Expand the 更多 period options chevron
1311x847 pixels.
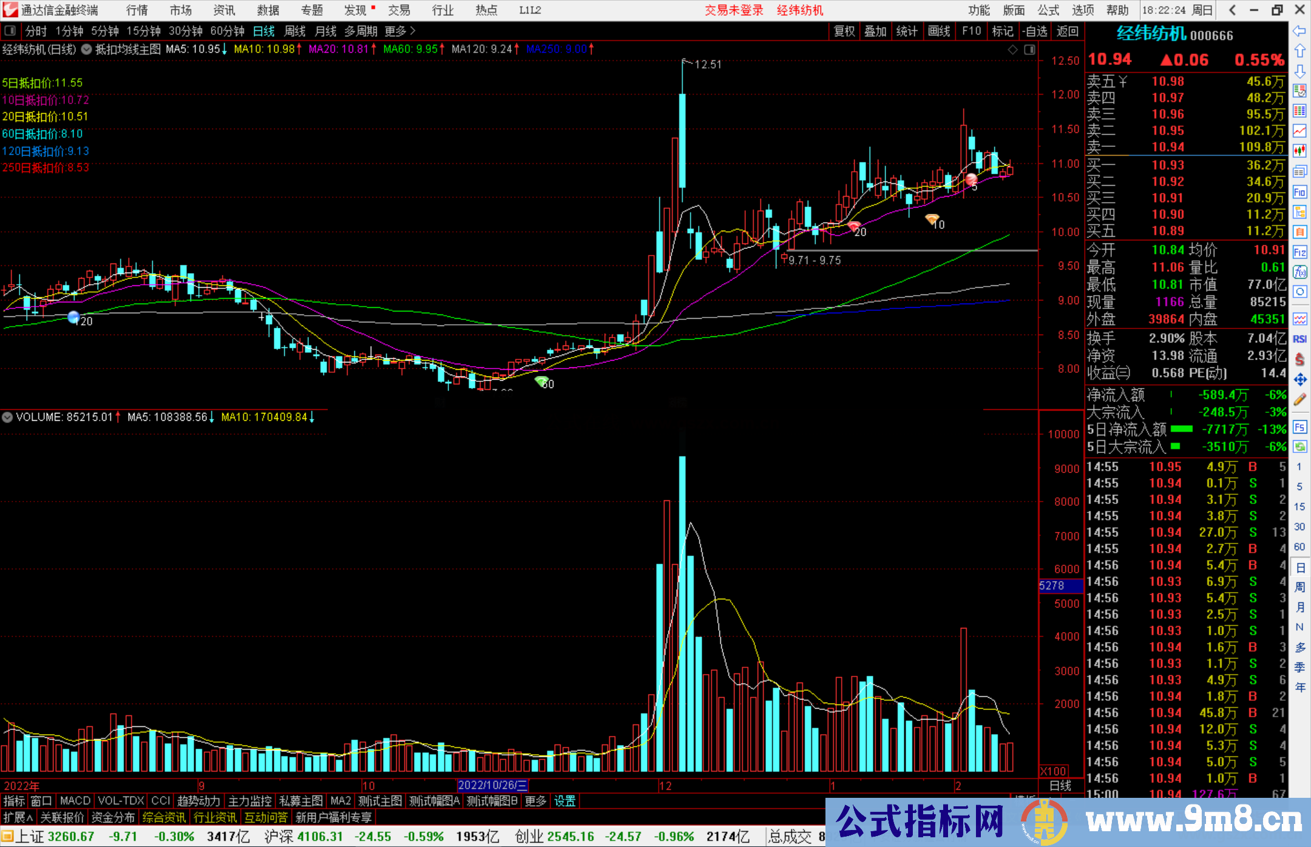click(413, 30)
